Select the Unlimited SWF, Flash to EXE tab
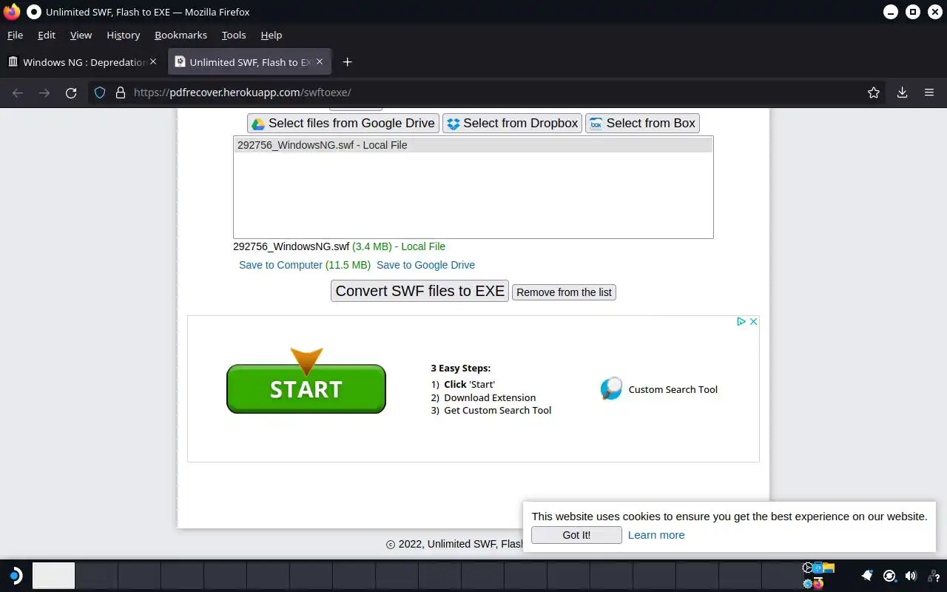The width and height of the screenshot is (947, 592). pyautogui.click(x=250, y=62)
